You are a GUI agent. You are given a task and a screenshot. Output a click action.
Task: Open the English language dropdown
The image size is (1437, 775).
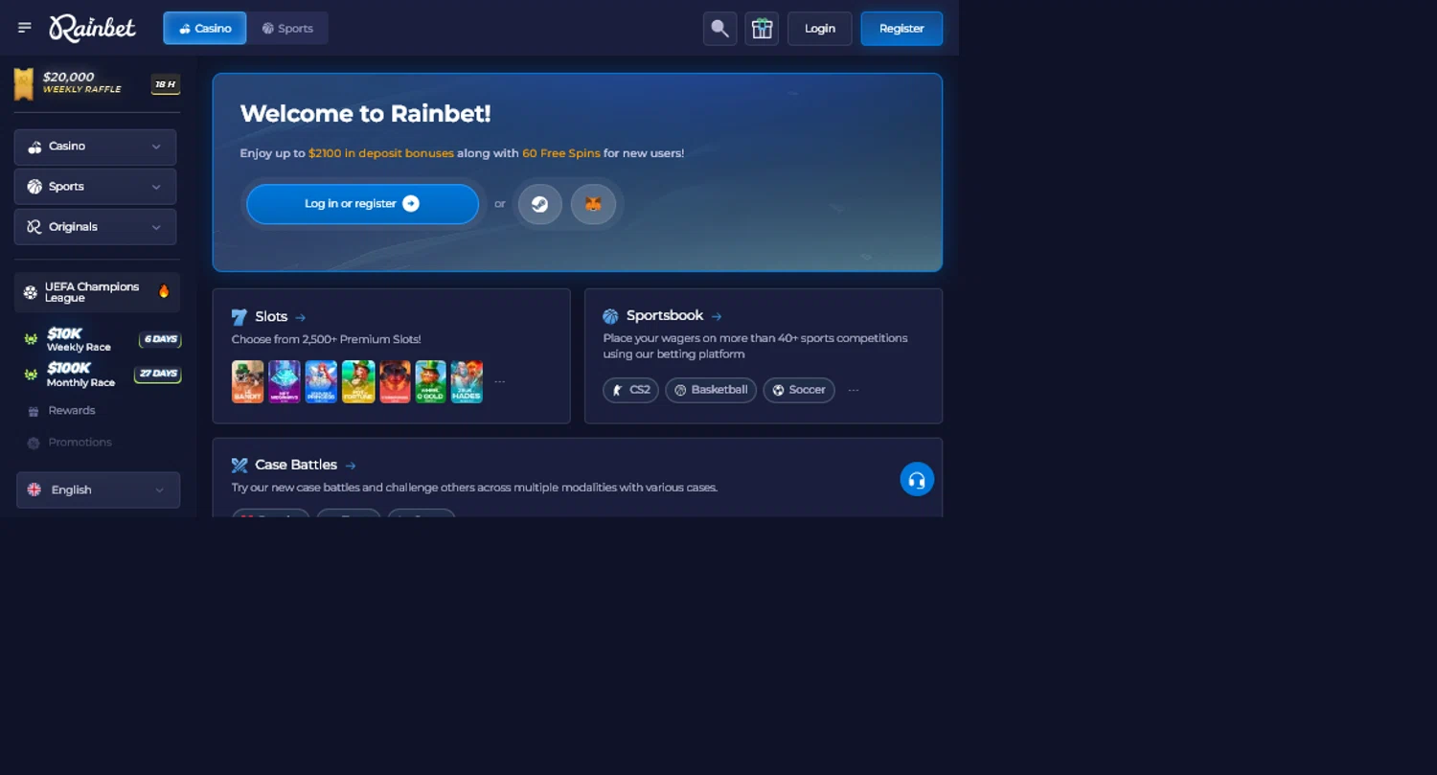pos(98,490)
